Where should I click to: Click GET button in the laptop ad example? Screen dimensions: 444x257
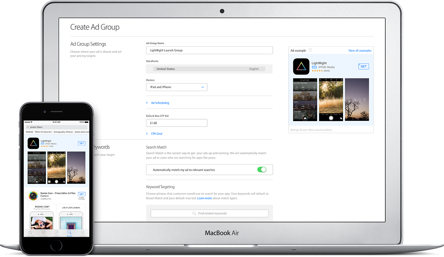364,67
